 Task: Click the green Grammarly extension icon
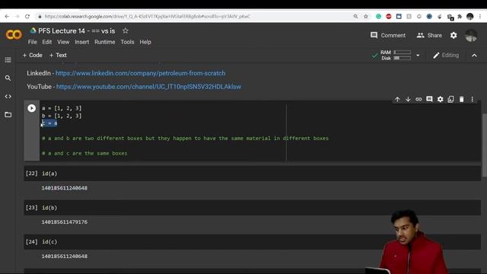coord(378,17)
